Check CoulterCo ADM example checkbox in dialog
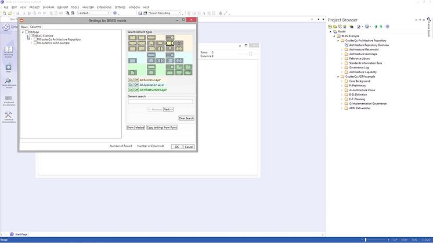This screenshot has height=243, width=433. click(x=35, y=43)
